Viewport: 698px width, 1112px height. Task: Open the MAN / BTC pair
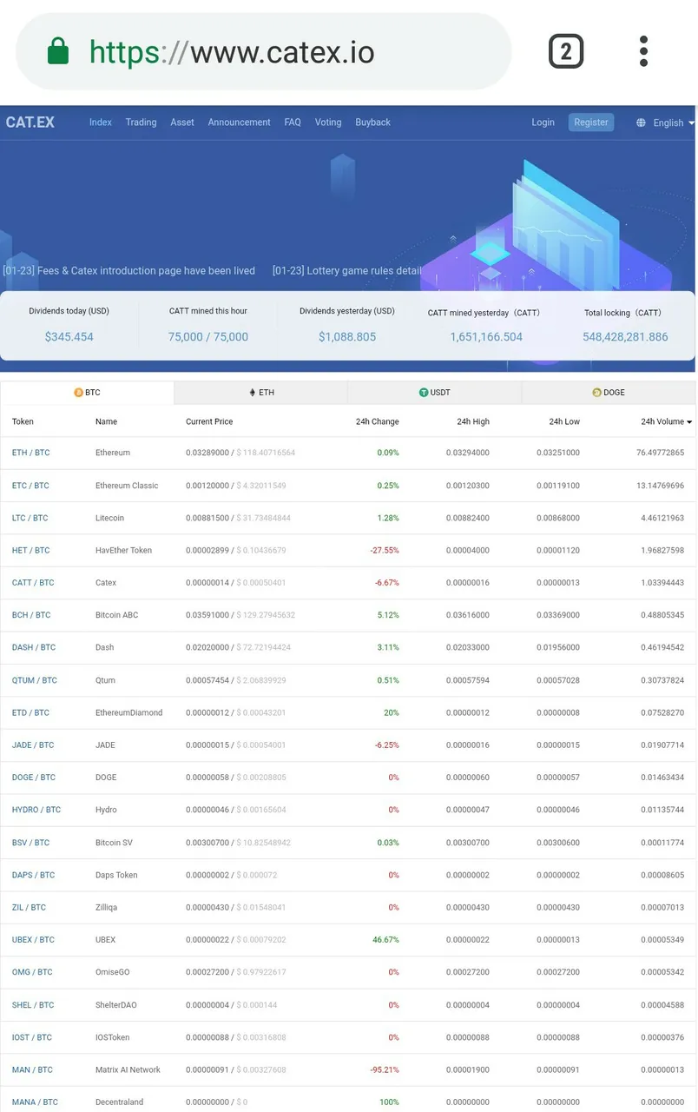[x=32, y=1070]
